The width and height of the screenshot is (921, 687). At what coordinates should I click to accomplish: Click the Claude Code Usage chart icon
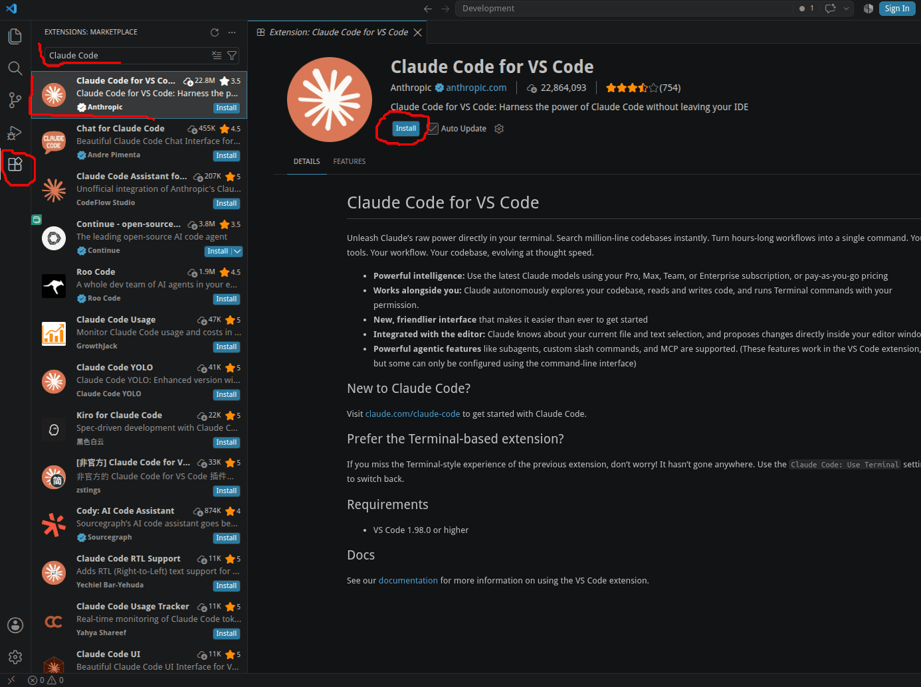[54, 333]
